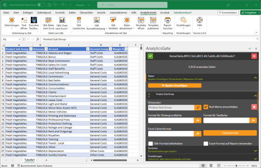Screen dimensions: 261x168
Task: Switch to the Daten ribbon tab
Action: click(72, 13)
